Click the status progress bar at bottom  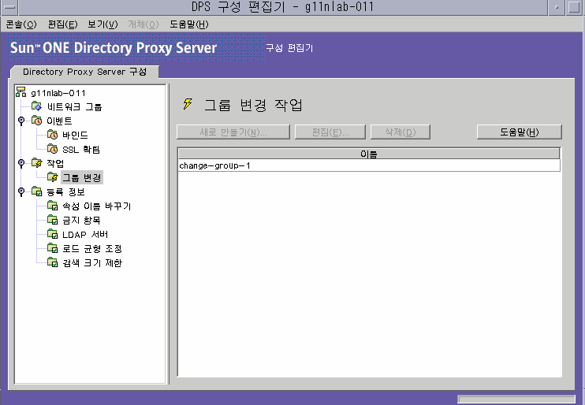click(x=516, y=399)
